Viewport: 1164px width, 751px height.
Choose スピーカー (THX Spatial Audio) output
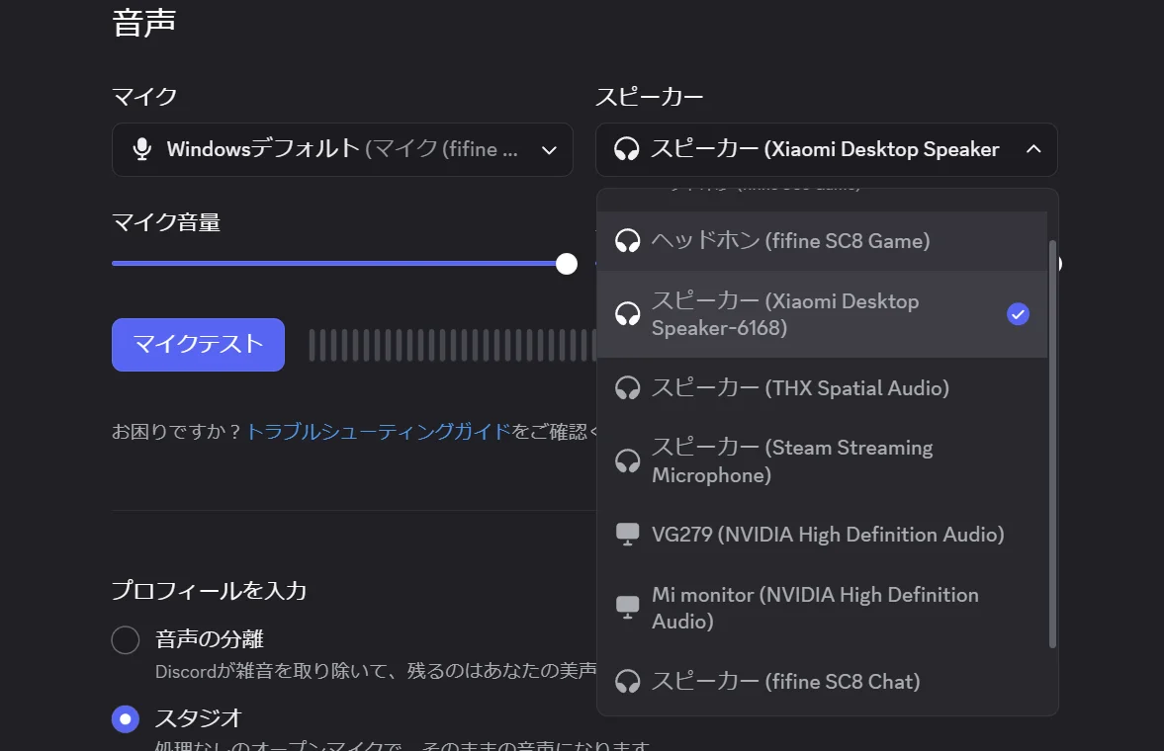pos(822,388)
